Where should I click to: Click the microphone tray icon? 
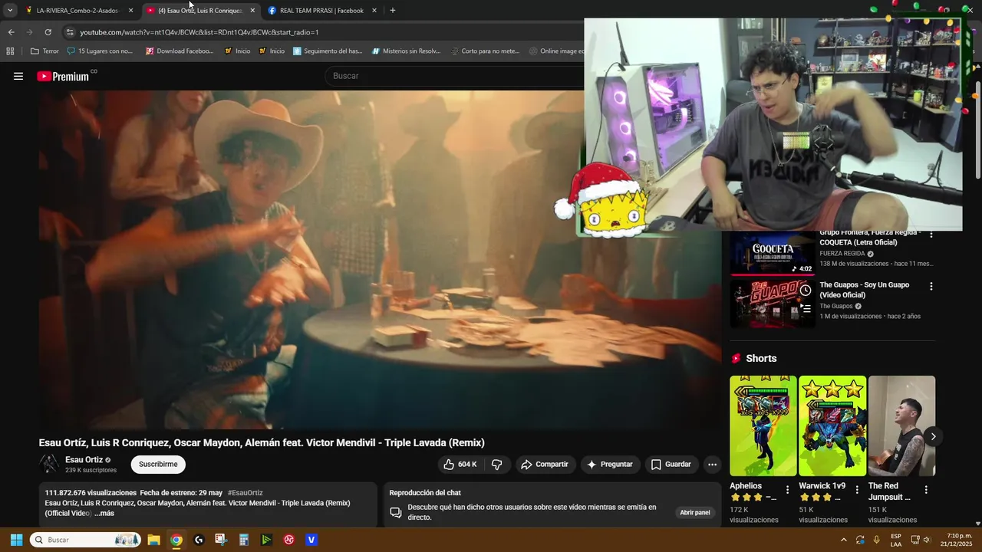click(x=876, y=540)
